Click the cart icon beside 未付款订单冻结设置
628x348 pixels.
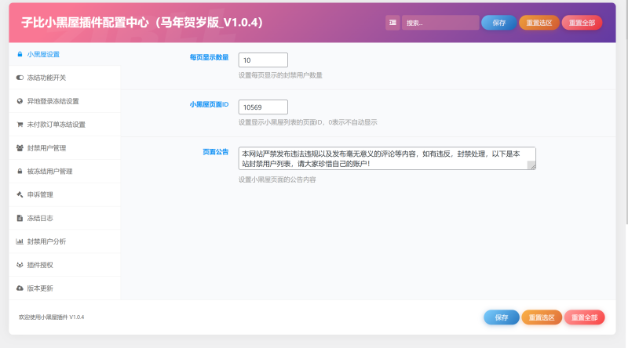pyautogui.click(x=20, y=125)
